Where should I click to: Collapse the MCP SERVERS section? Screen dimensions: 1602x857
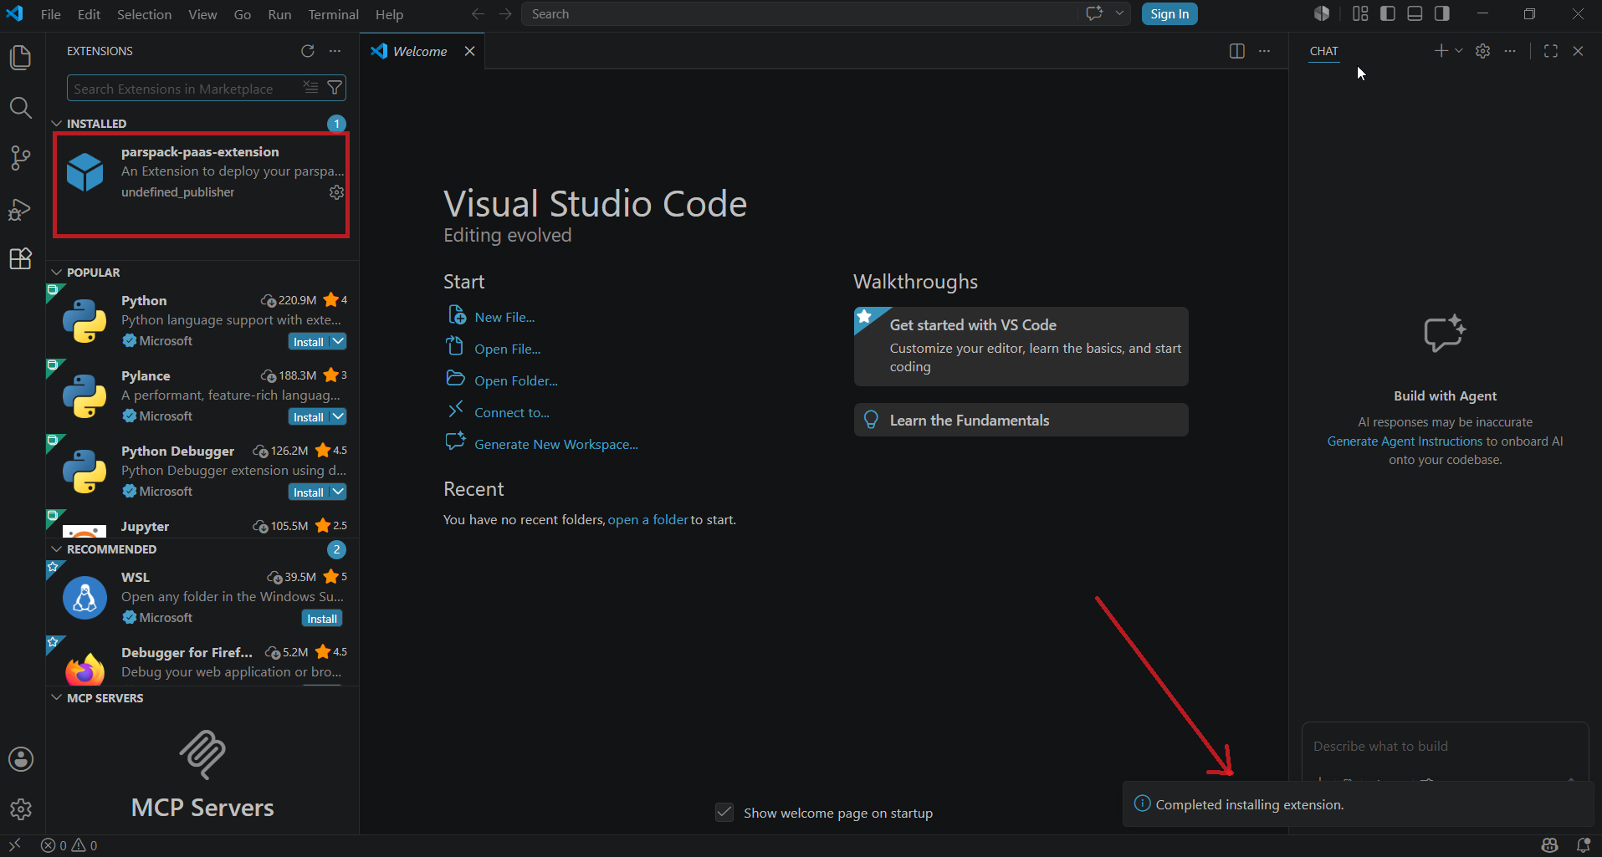coord(57,698)
